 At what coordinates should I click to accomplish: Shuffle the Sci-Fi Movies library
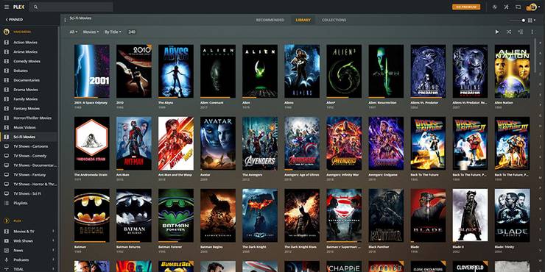coord(509,32)
